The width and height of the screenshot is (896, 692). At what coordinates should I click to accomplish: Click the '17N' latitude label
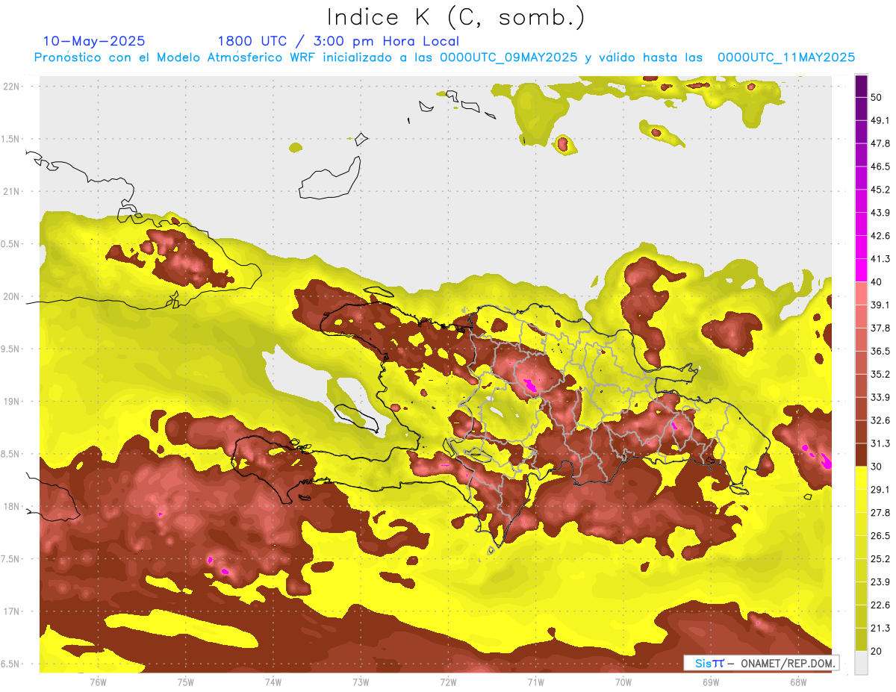pos(13,611)
